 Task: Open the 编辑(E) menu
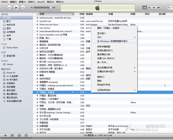tap(13, 2)
